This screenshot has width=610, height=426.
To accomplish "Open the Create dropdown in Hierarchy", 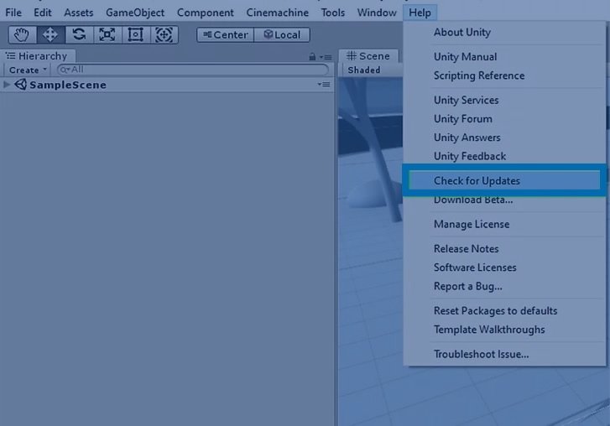I will point(27,70).
